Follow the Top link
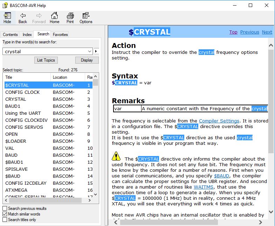 point(233,32)
